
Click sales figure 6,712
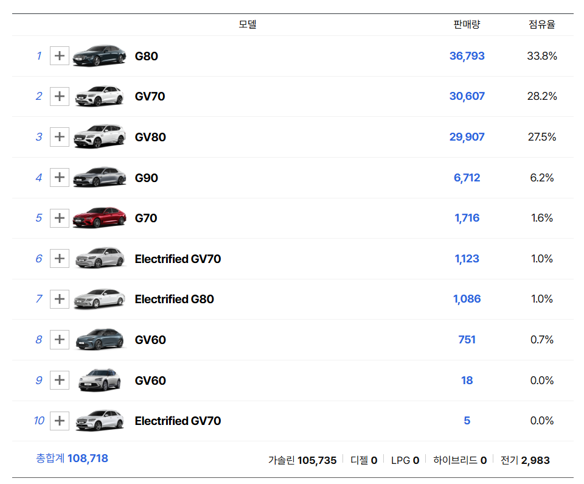(x=467, y=178)
